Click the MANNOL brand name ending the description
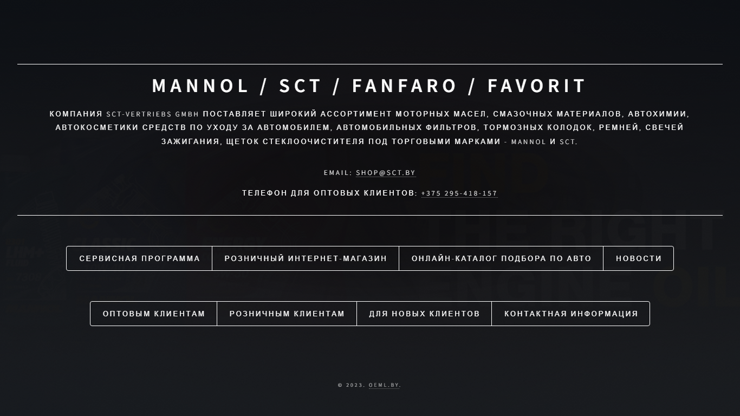Viewport: 740px width, 416px height. 529,142
